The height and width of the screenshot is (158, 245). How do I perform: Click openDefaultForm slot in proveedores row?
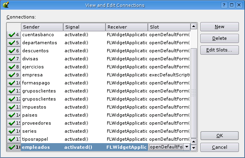[169, 123]
